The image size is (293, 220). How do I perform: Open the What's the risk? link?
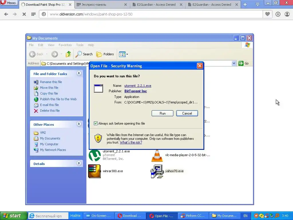131,142
